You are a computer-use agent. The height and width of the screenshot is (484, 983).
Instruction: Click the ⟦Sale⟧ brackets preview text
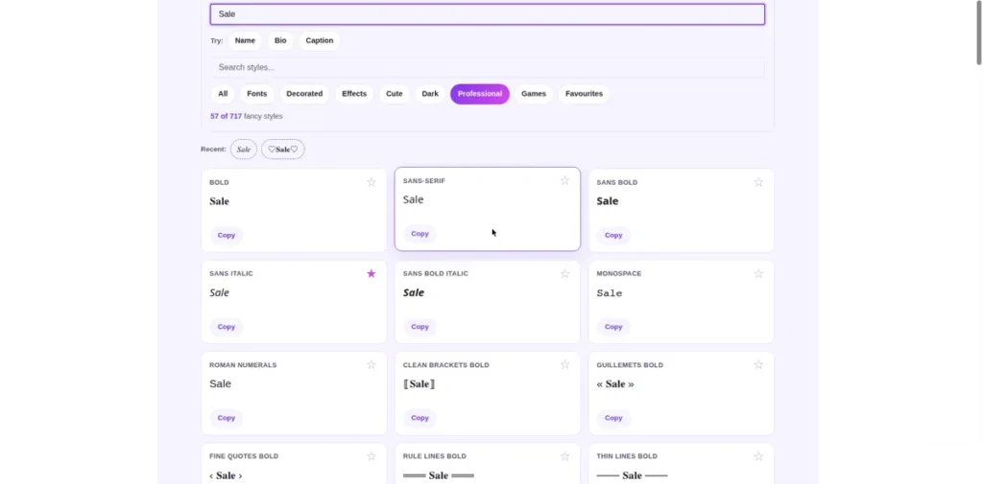(420, 383)
